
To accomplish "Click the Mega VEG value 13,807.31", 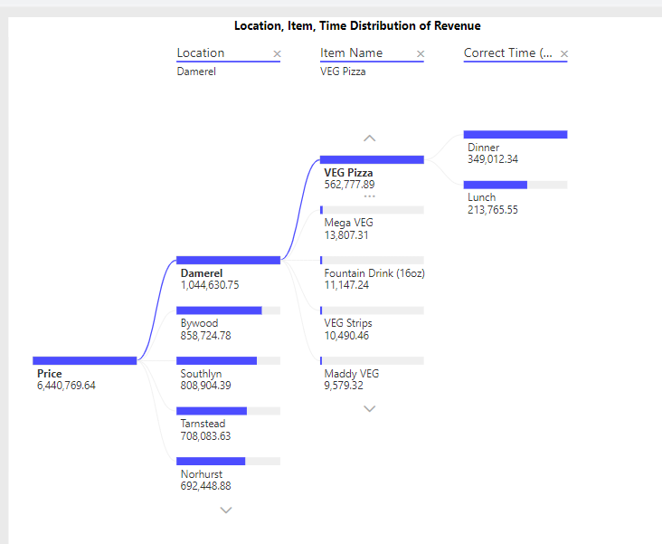I will pyautogui.click(x=346, y=235).
